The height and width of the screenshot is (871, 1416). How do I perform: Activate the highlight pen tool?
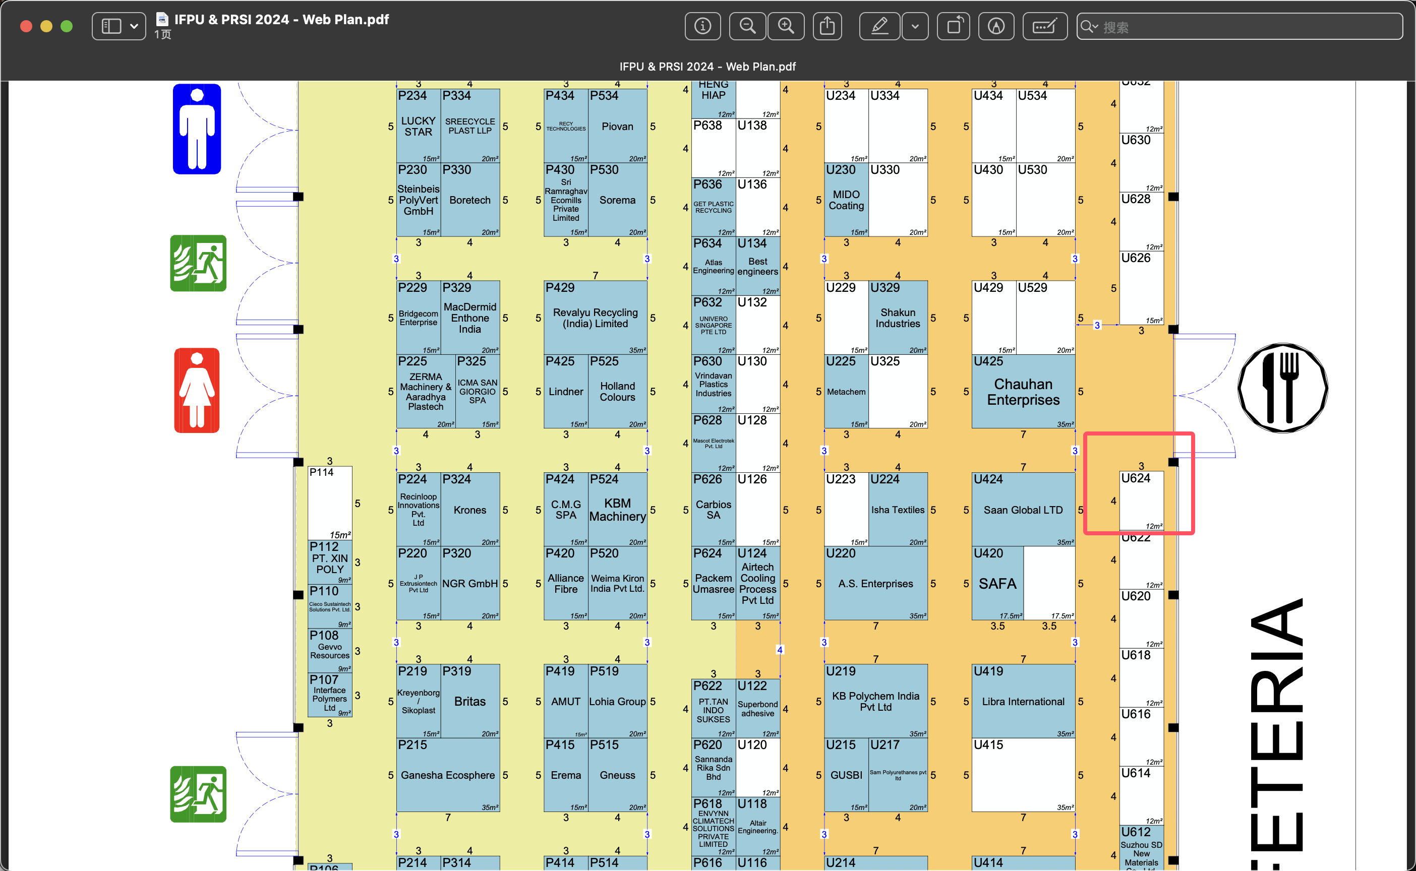click(879, 26)
